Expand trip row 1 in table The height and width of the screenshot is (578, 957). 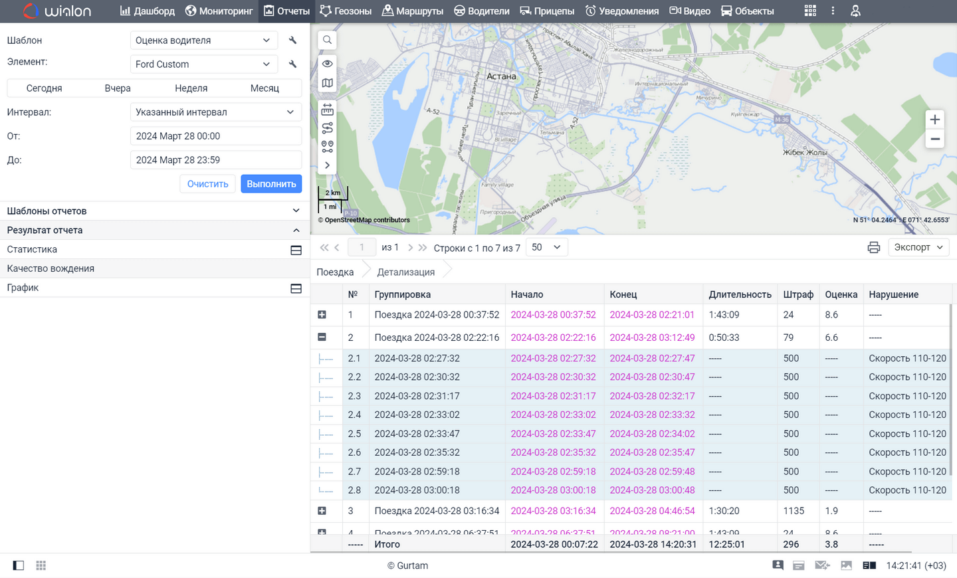coord(322,315)
